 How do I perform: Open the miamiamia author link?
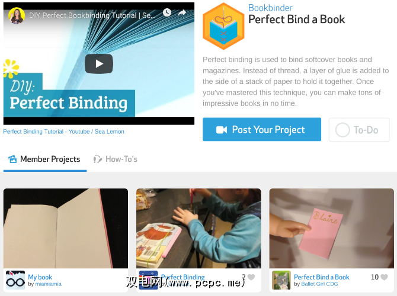[48, 284]
